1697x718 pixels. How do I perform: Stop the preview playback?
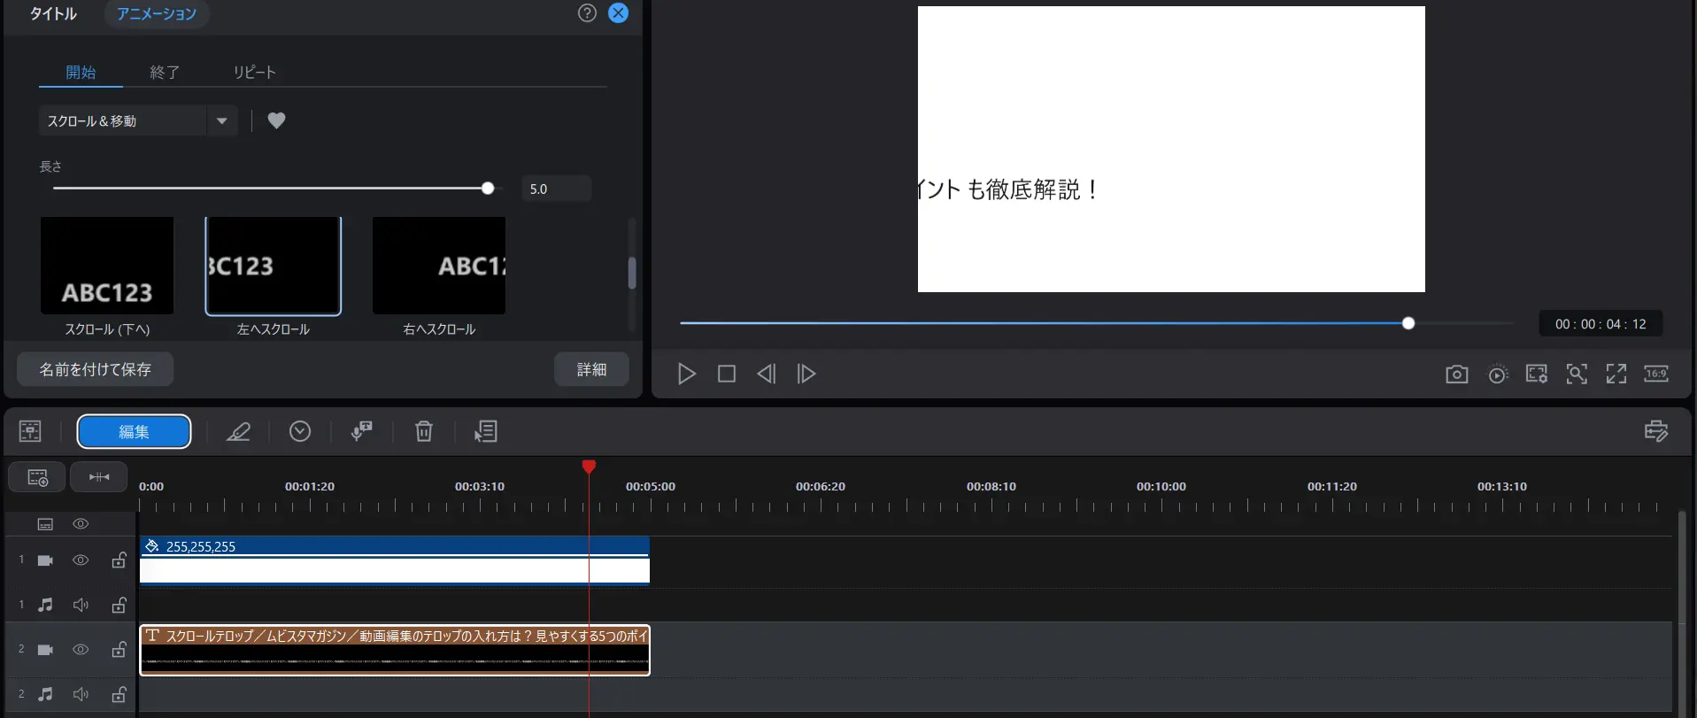click(726, 374)
